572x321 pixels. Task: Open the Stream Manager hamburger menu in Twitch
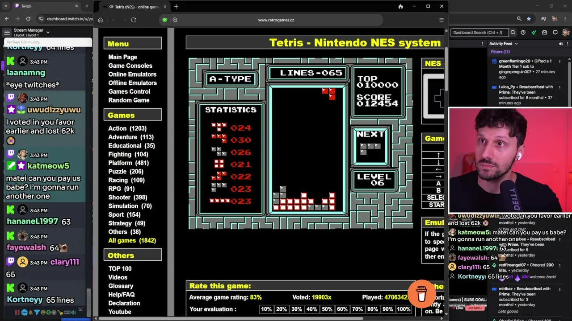point(7,32)
